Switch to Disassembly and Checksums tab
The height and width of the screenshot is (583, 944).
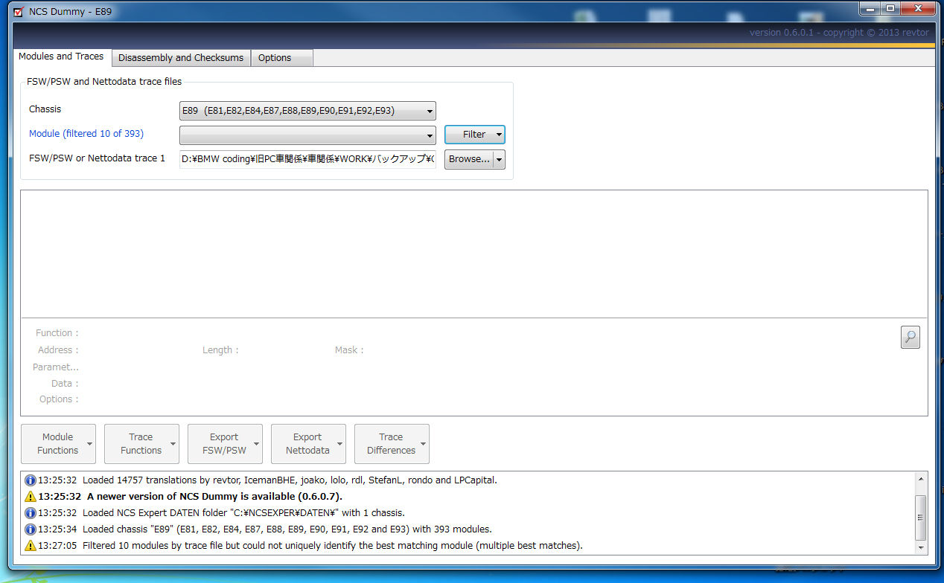tap(181, 58)
